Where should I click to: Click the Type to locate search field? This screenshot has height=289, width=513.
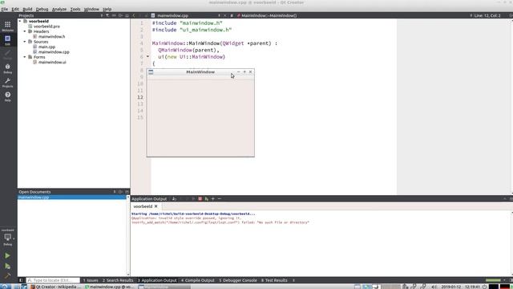coord(53,280)
